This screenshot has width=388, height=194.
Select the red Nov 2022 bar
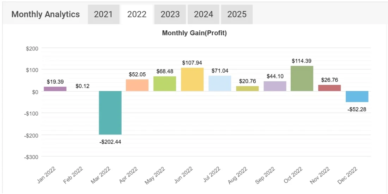click(329, 88)
